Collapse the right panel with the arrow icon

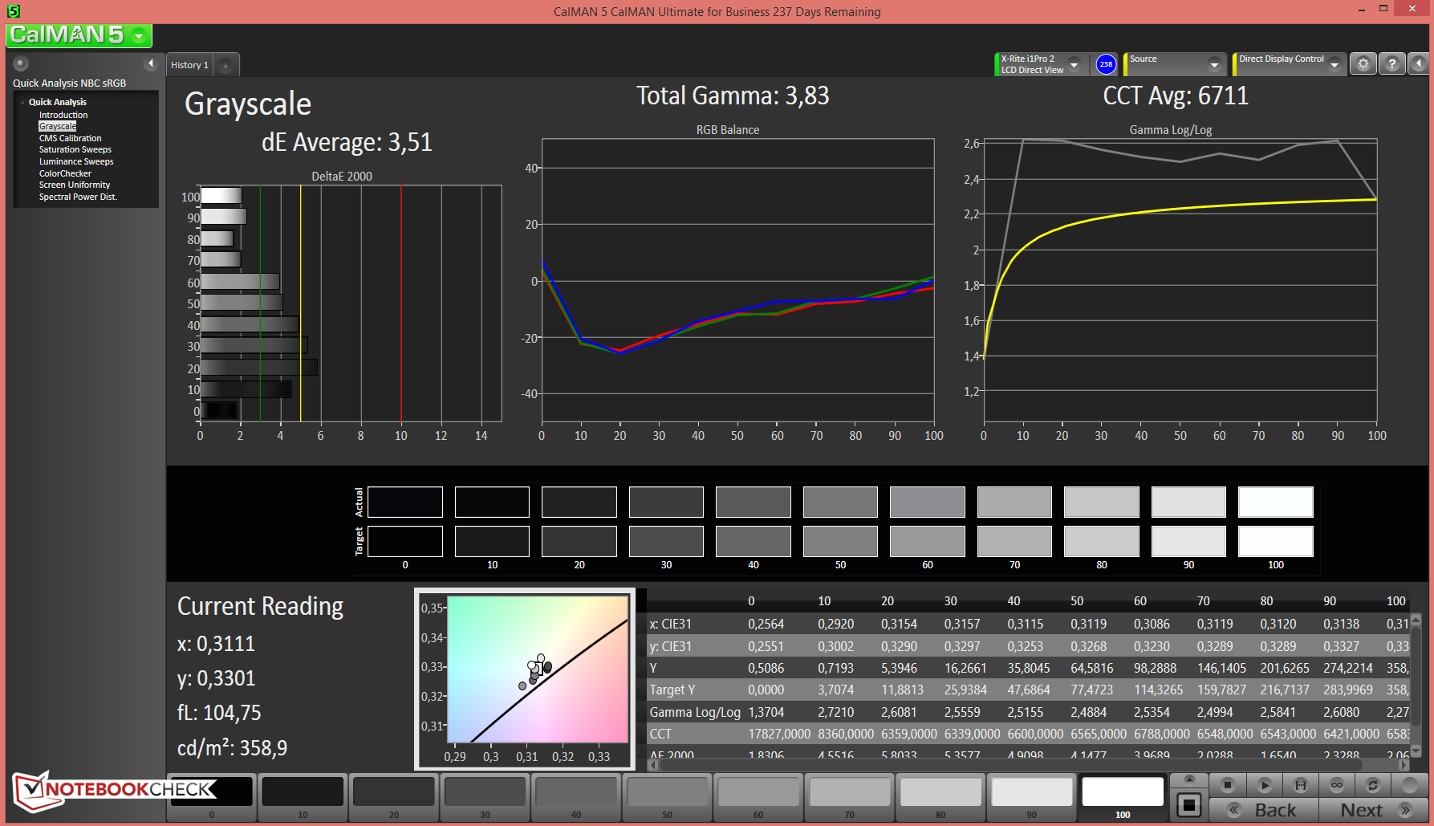click(x=1419, y=64)
